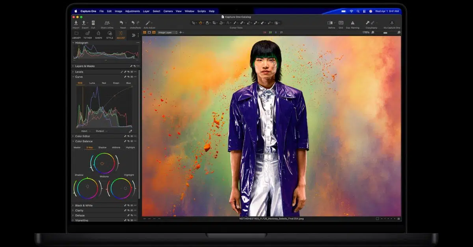Viewport: 473px width, 247px height.
Task: Toggle the Before comparison view
Action: pos(330,23)
